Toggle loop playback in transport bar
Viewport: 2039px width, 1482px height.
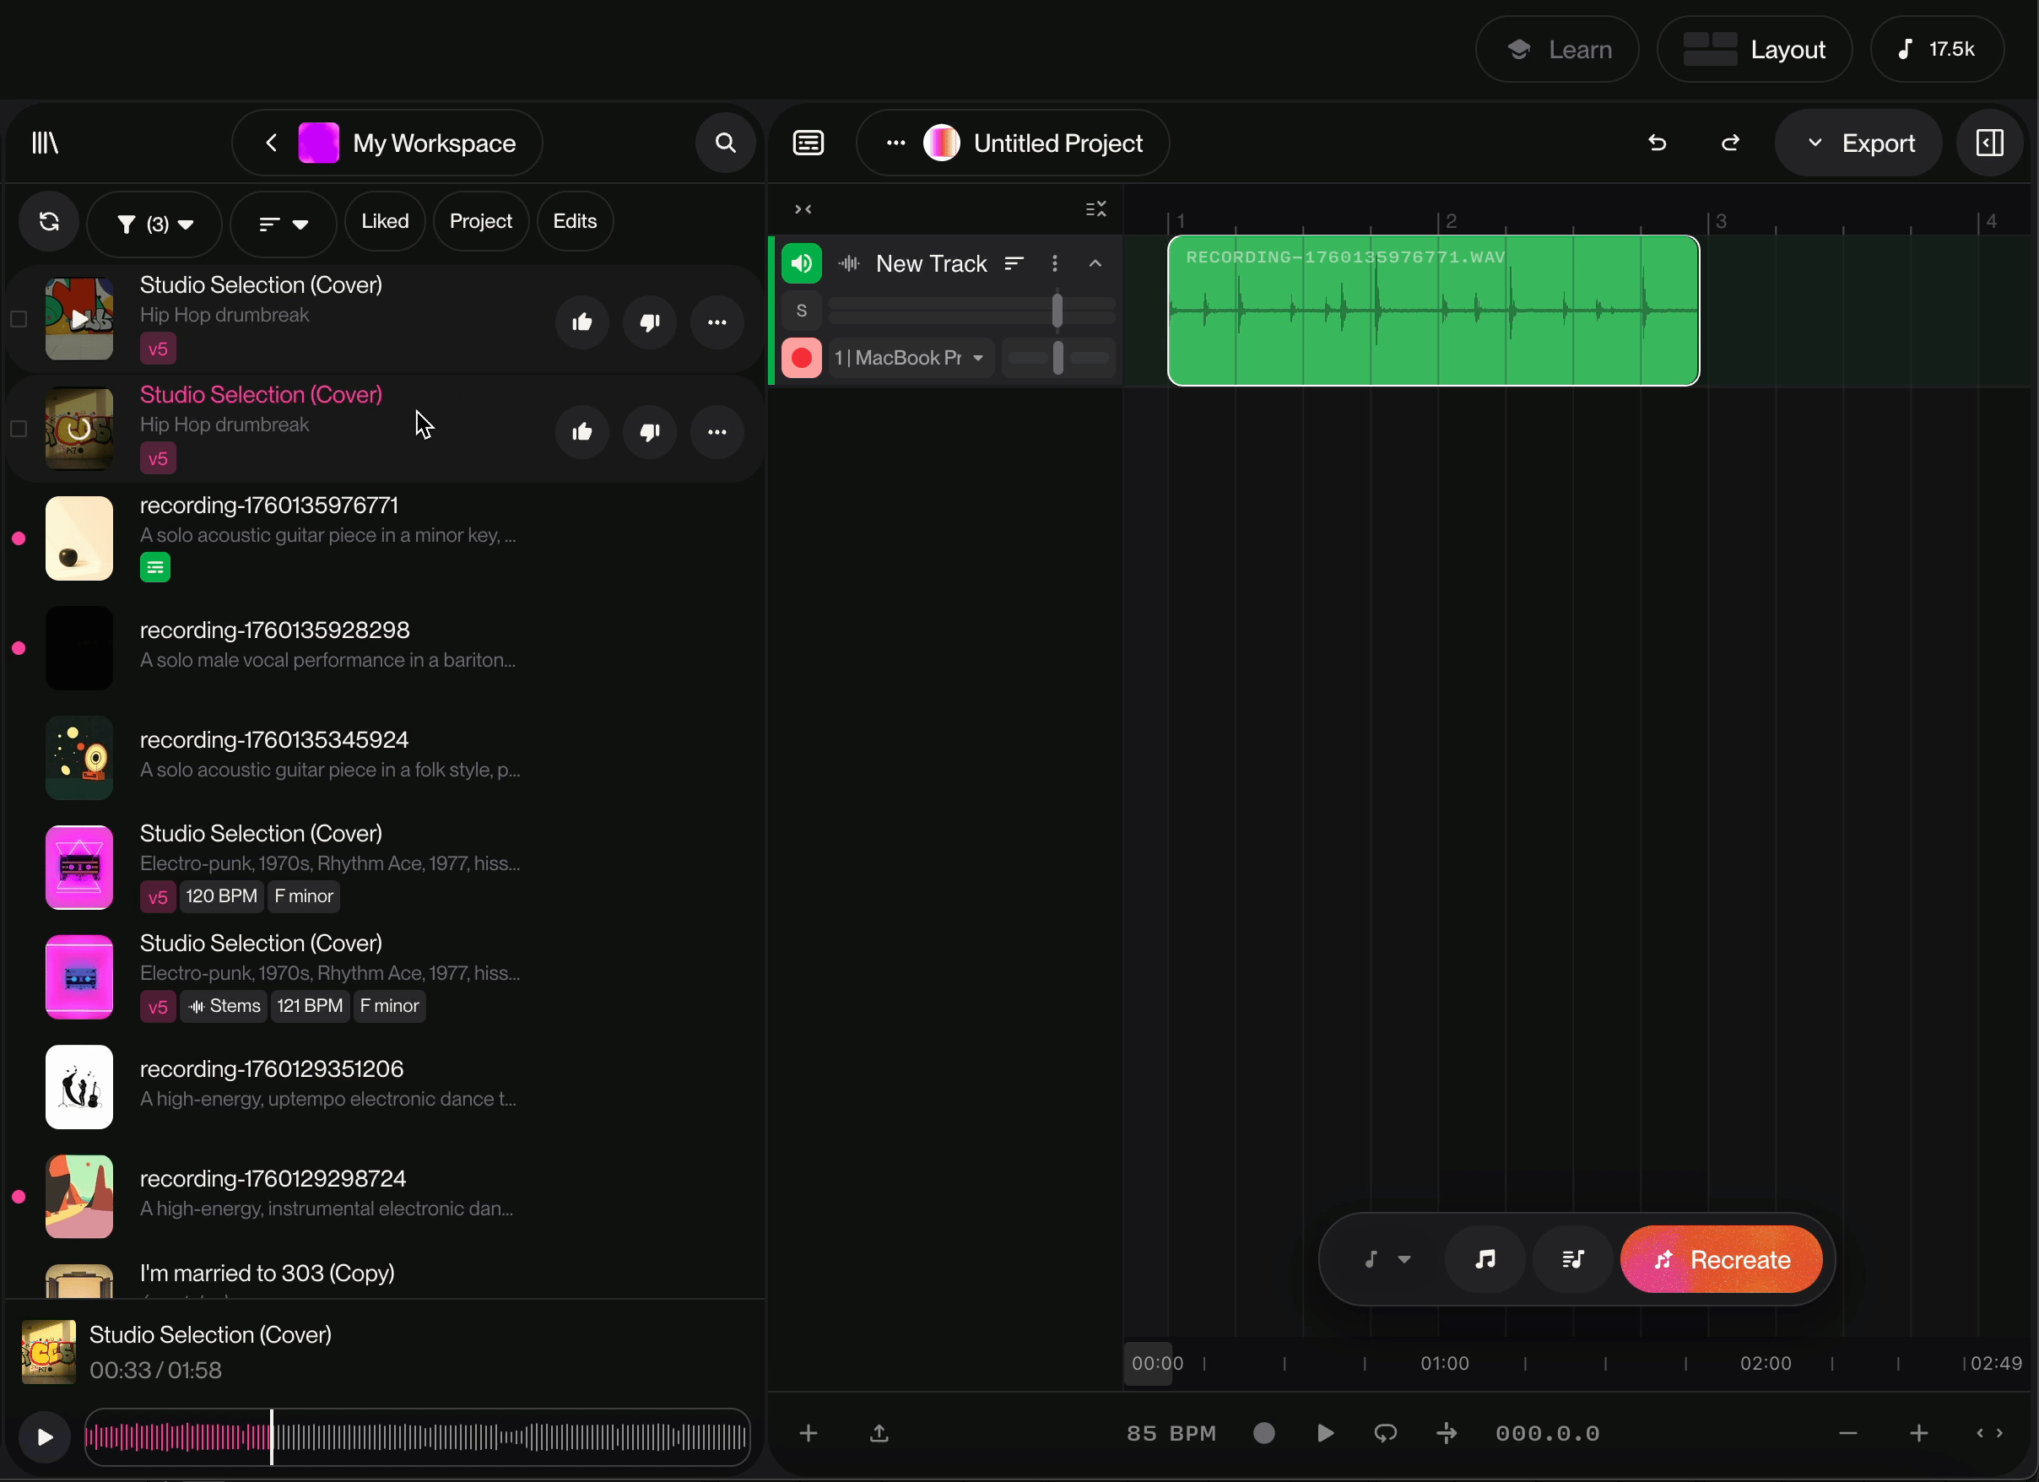(x=1386, y=1433)
